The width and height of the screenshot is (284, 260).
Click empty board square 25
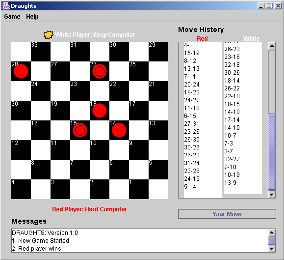click(139, 71)
